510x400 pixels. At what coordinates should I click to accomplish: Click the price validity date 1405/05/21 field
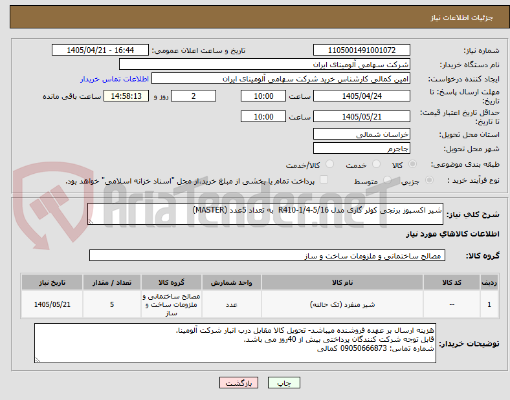361,116
